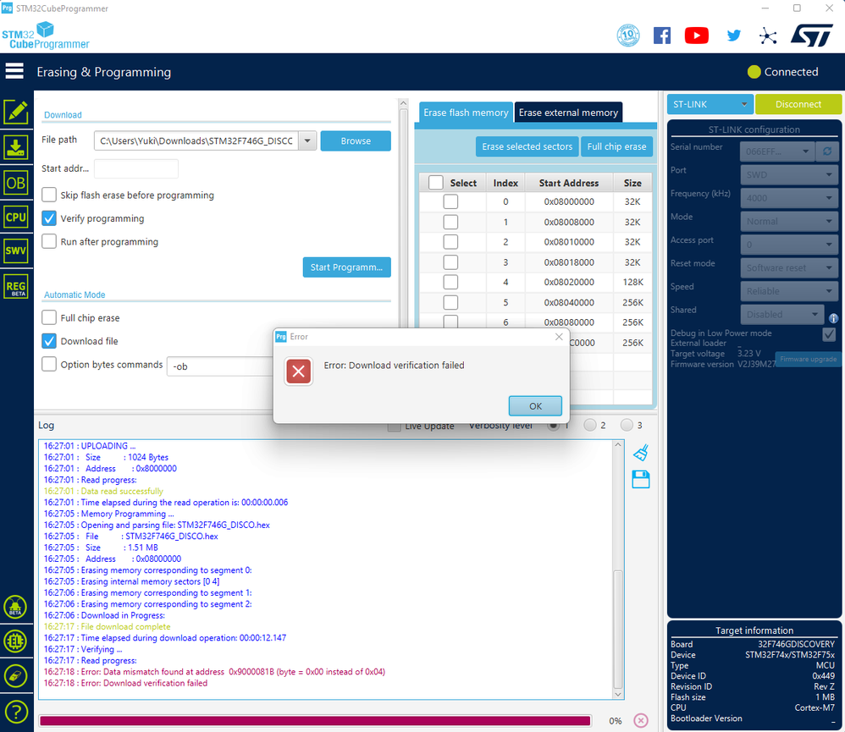Expand the File path history dropdown

(307, 140)
